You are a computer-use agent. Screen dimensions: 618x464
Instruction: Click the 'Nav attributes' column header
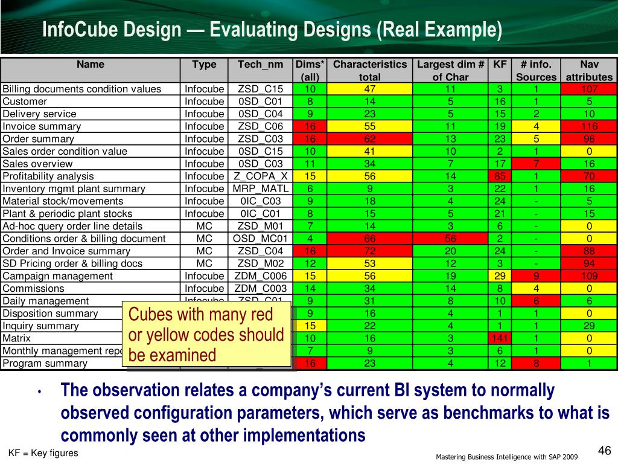[589, 70]
